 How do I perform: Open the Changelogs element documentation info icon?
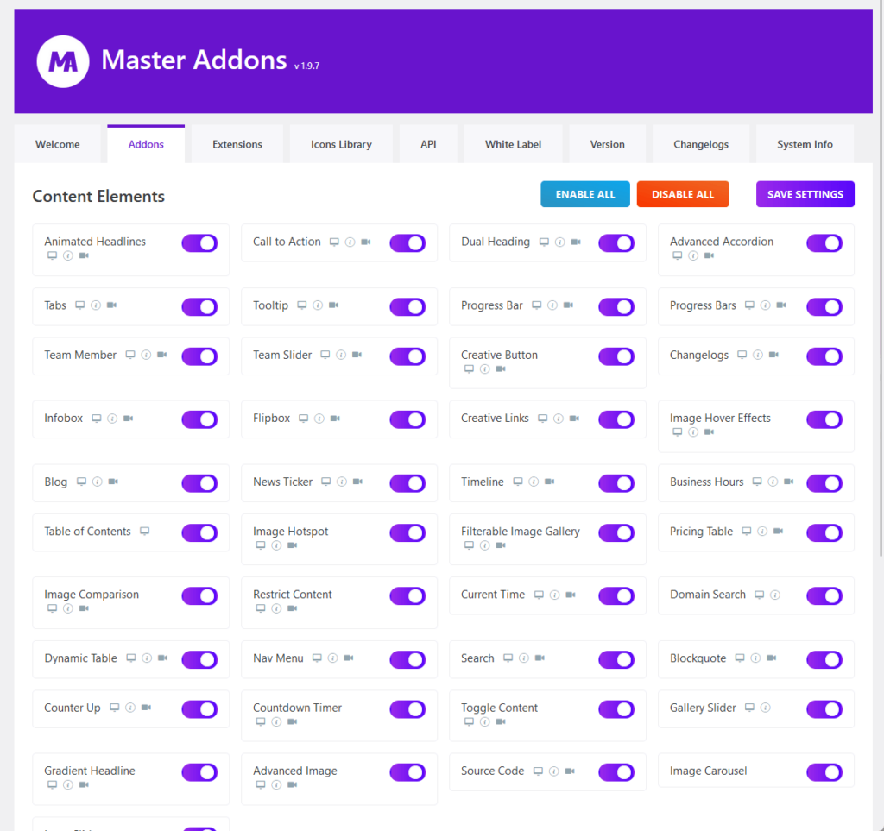(x=758, y=355)
